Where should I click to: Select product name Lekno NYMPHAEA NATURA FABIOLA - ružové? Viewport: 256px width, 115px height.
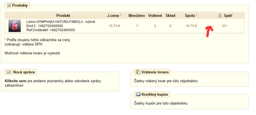(x=61, y=22)
